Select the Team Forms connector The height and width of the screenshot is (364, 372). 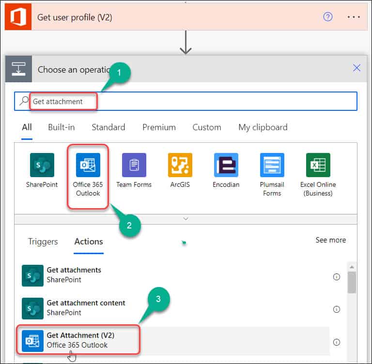click(x=134, y=170)
